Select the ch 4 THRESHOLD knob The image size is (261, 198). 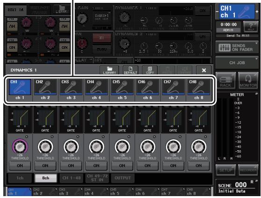point(96,147)
